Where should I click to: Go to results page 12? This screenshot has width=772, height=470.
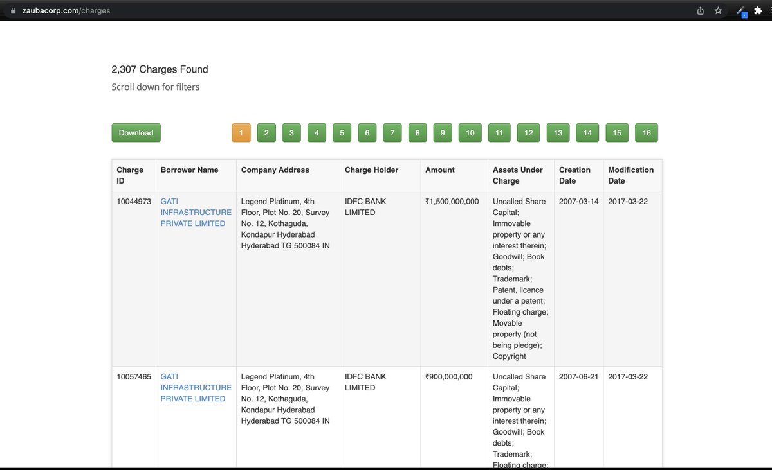click(x=529, y=132)
